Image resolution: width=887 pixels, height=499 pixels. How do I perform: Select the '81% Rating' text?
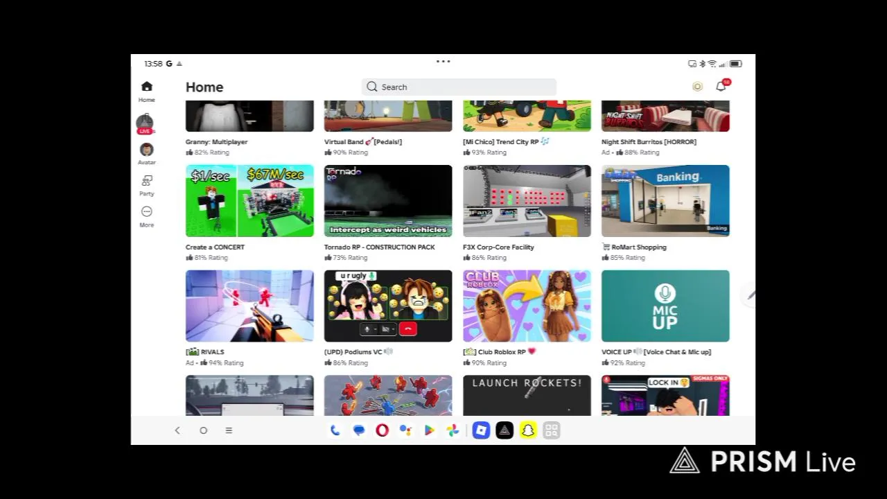pos(211,258)
